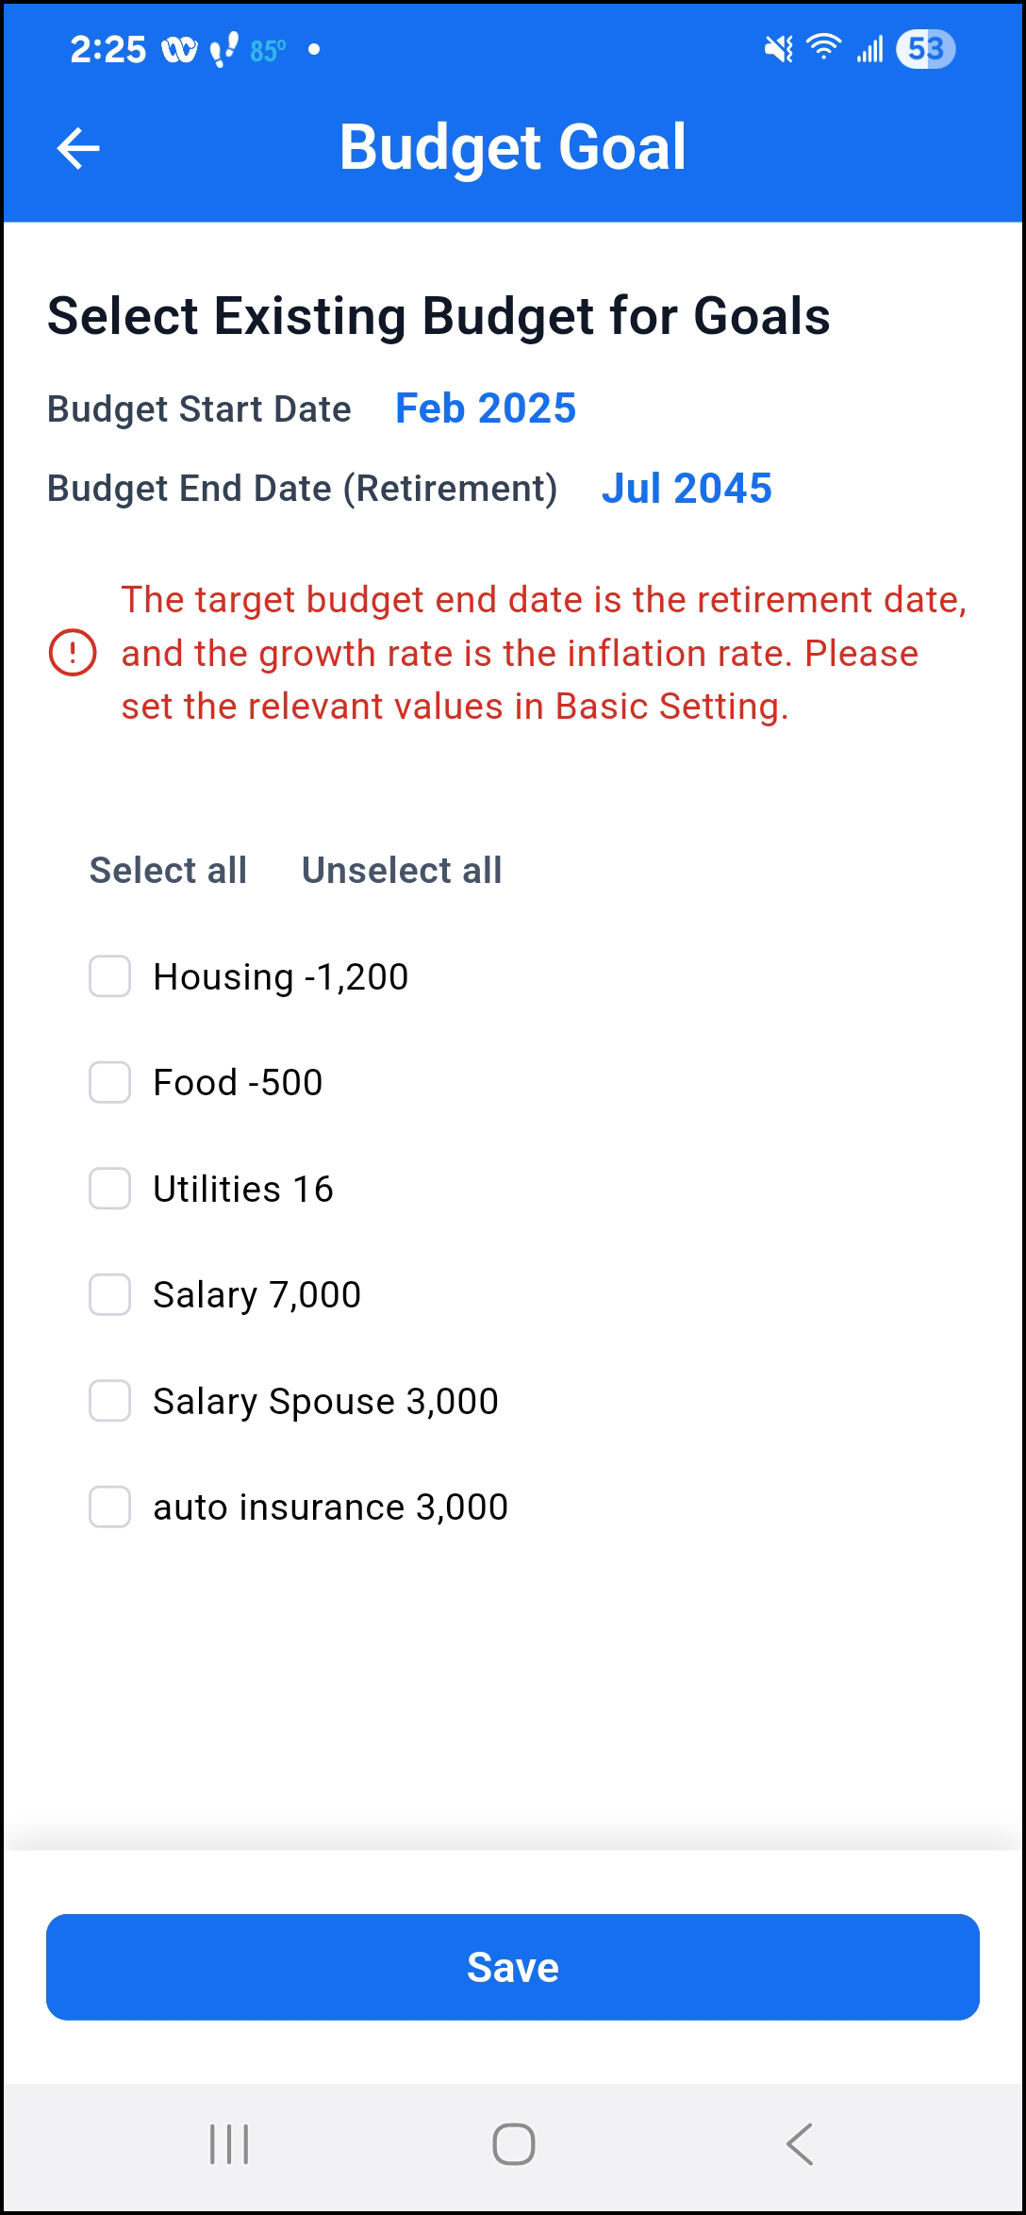The width and height of the screenshot is (1026, 2215).
Task: Check the Utilities 16 checkbox
Action: 110,1189
